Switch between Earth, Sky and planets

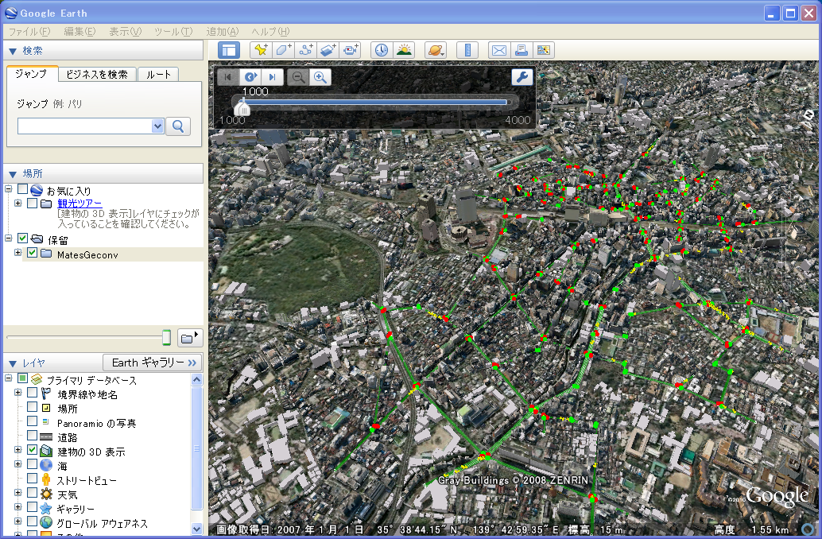(436, 50)
